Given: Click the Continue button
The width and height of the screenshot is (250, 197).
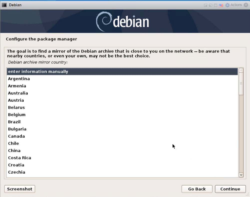Looking at the screenshot, I should click(x=230, y=189).
